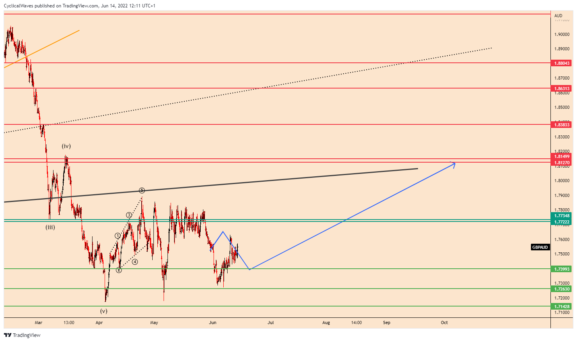577x342 pixels.
Task: Click the 1.80000 price scale value
Action: click(x=562, y=181)
